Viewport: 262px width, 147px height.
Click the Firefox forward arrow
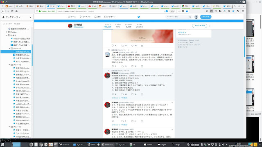tap(8, 11)
